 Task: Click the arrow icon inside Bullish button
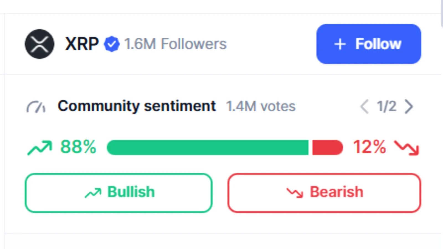pyautogui.click(x=93, y=193)
